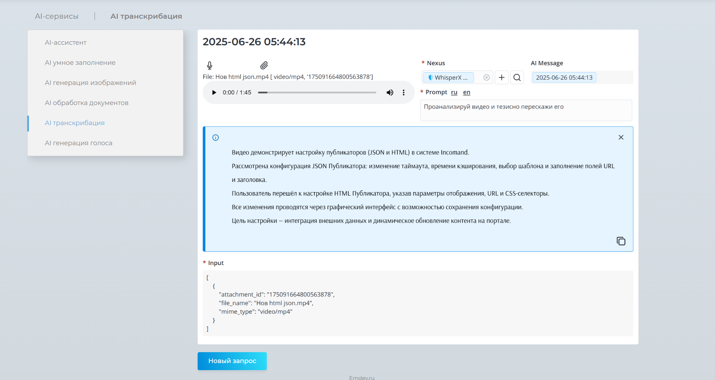The width and height of the screenshot is (715, 380).
Task: Mute the audio player volume
Action: coord(390,92)
